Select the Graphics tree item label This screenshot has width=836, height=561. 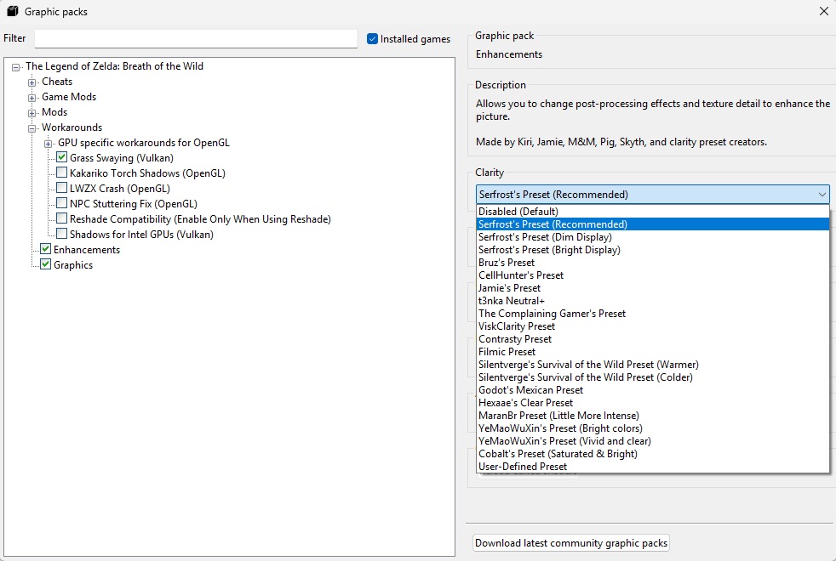tap(73, 265)
